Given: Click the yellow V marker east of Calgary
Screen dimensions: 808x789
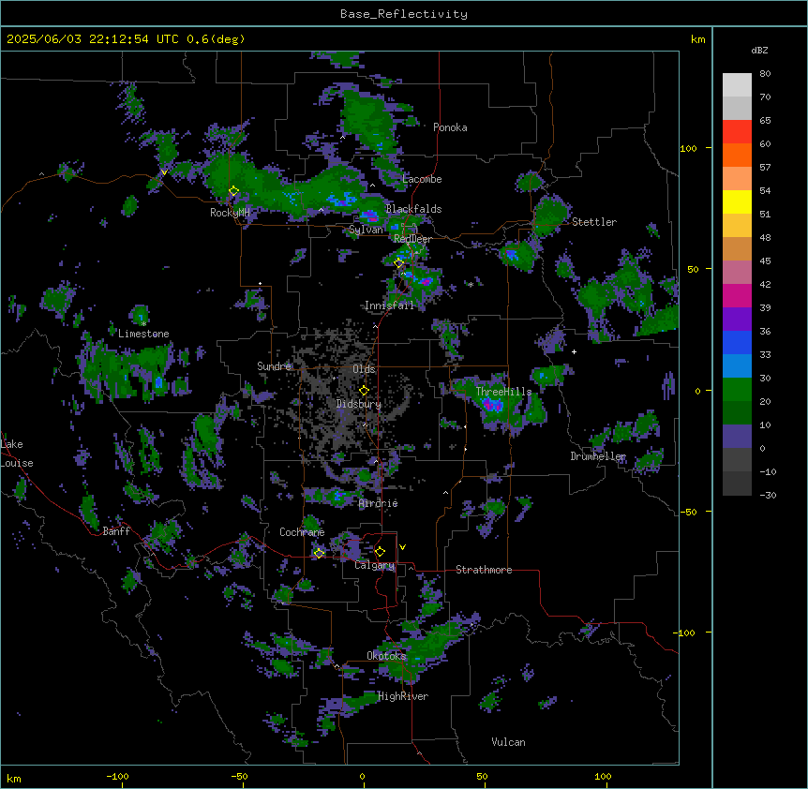Looking at the screenshot, I should (x=402, y=547).
